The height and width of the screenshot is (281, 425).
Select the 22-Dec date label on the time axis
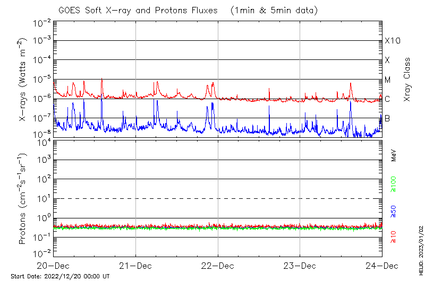pos(218,266)
